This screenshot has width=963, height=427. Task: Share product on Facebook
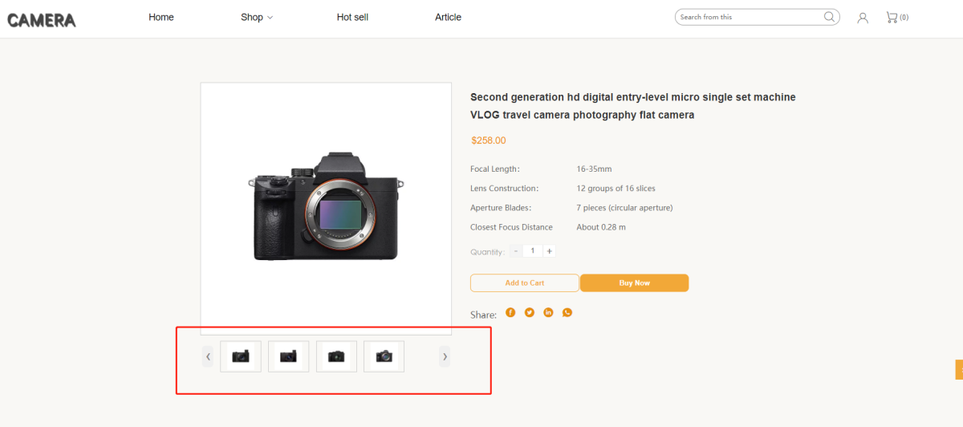(x=510, y=312)
